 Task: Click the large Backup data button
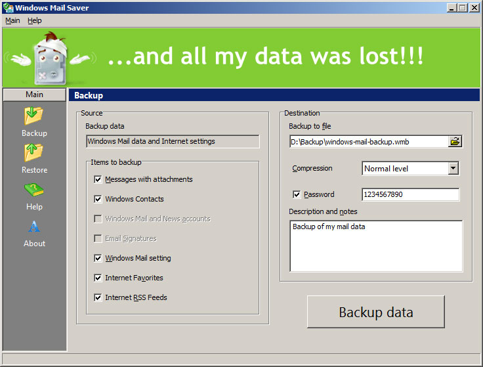click(x=376, y=312)
